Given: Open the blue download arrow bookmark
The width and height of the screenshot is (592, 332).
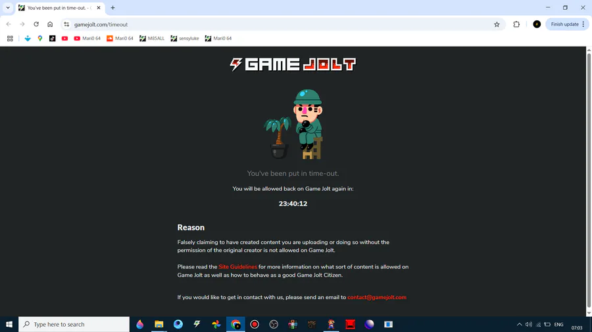Looking at the screenshot, I should (28, 39).
